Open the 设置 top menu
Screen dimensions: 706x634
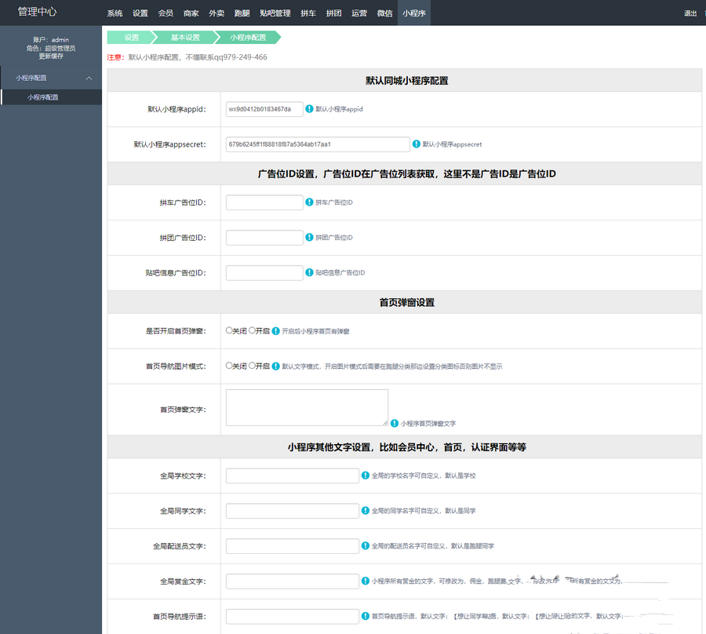(x=140, y=13)
